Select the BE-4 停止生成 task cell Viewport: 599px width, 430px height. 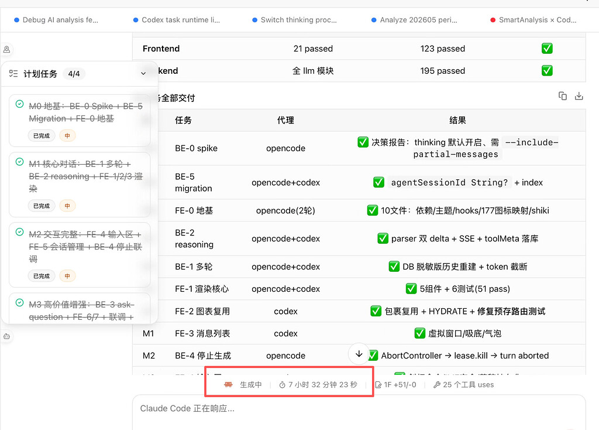pos(203,356)
